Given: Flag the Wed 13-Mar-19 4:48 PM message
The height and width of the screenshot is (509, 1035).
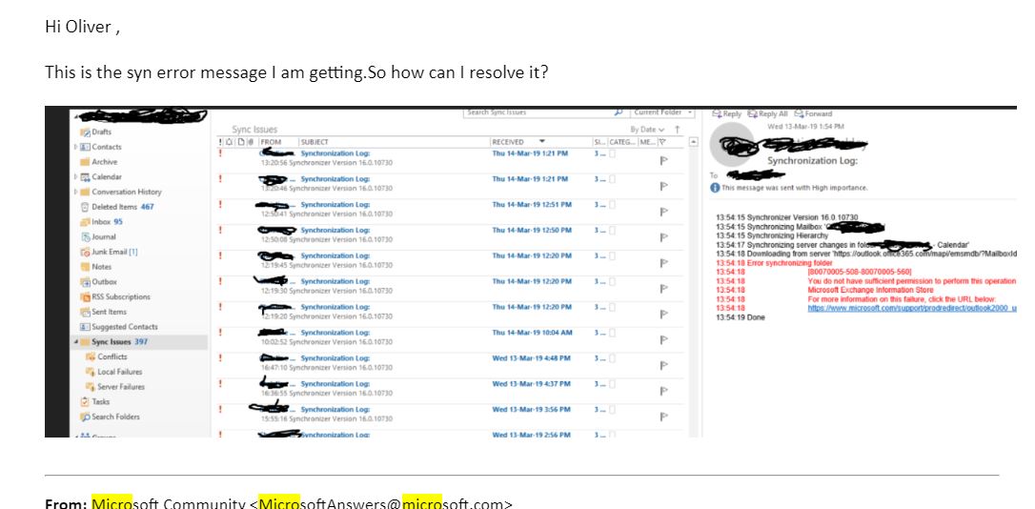Looking at the screenshot, I should [x=664, y=366].
